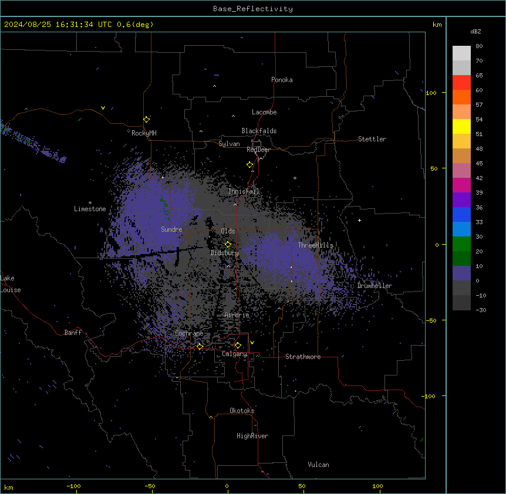Click the Airdrie label
The image size is (506, 494).
click(237, 315)
